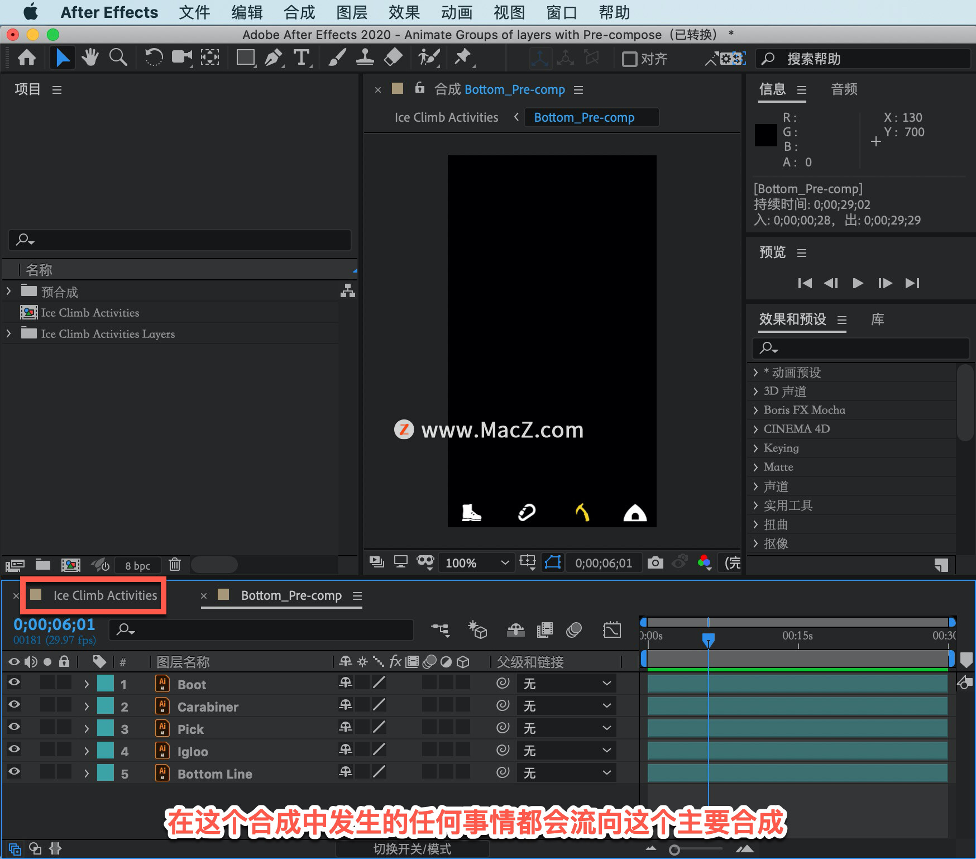Select the Zoom magnifier tool
The image size is (976, 859).
point(118,58)
